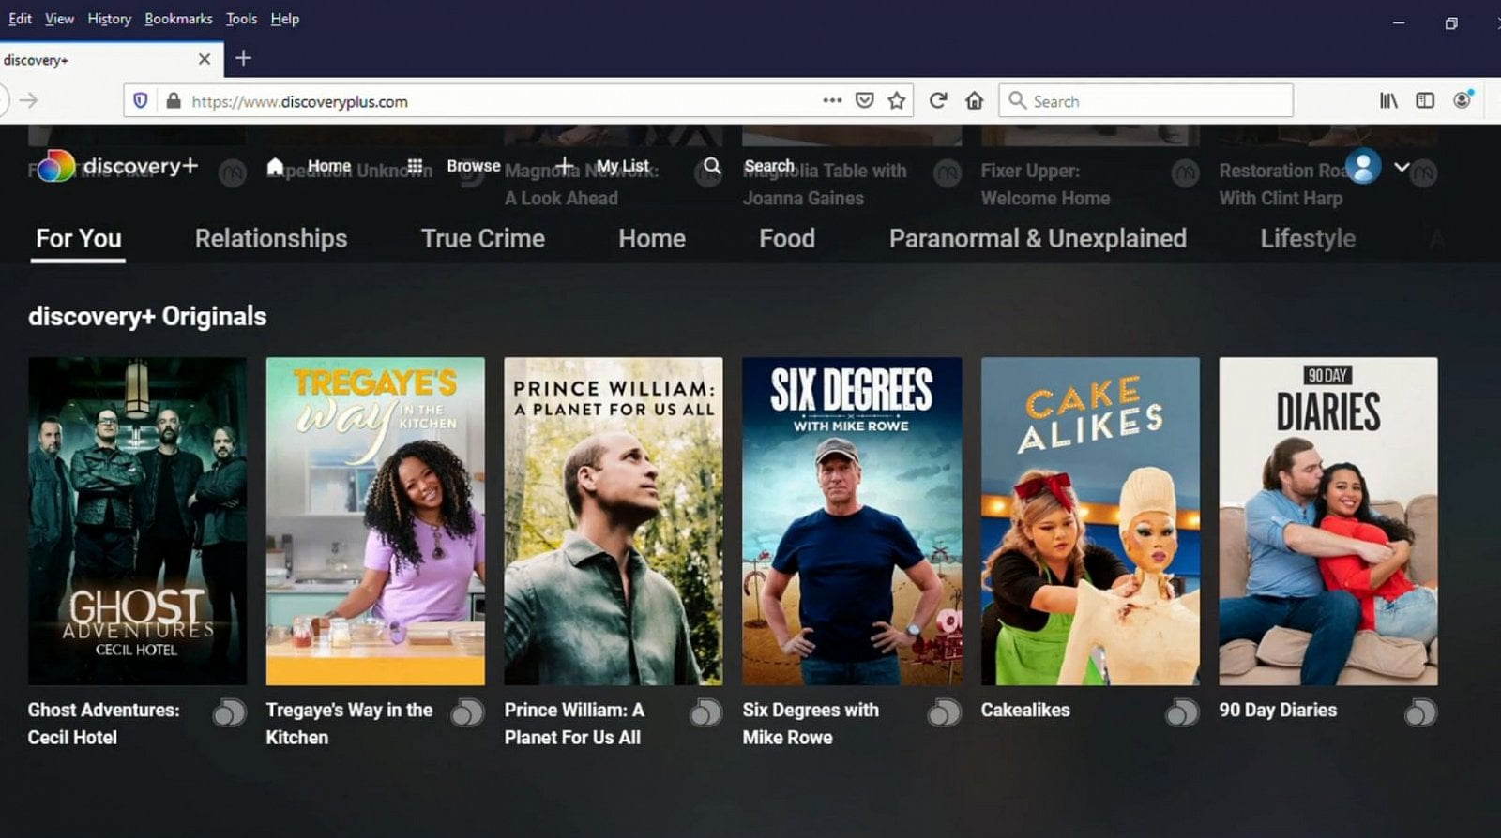Image resolution: width=1501 pixels, height=838 pixels.
Task: Open the Firefox Help menu
Action: 285,19
